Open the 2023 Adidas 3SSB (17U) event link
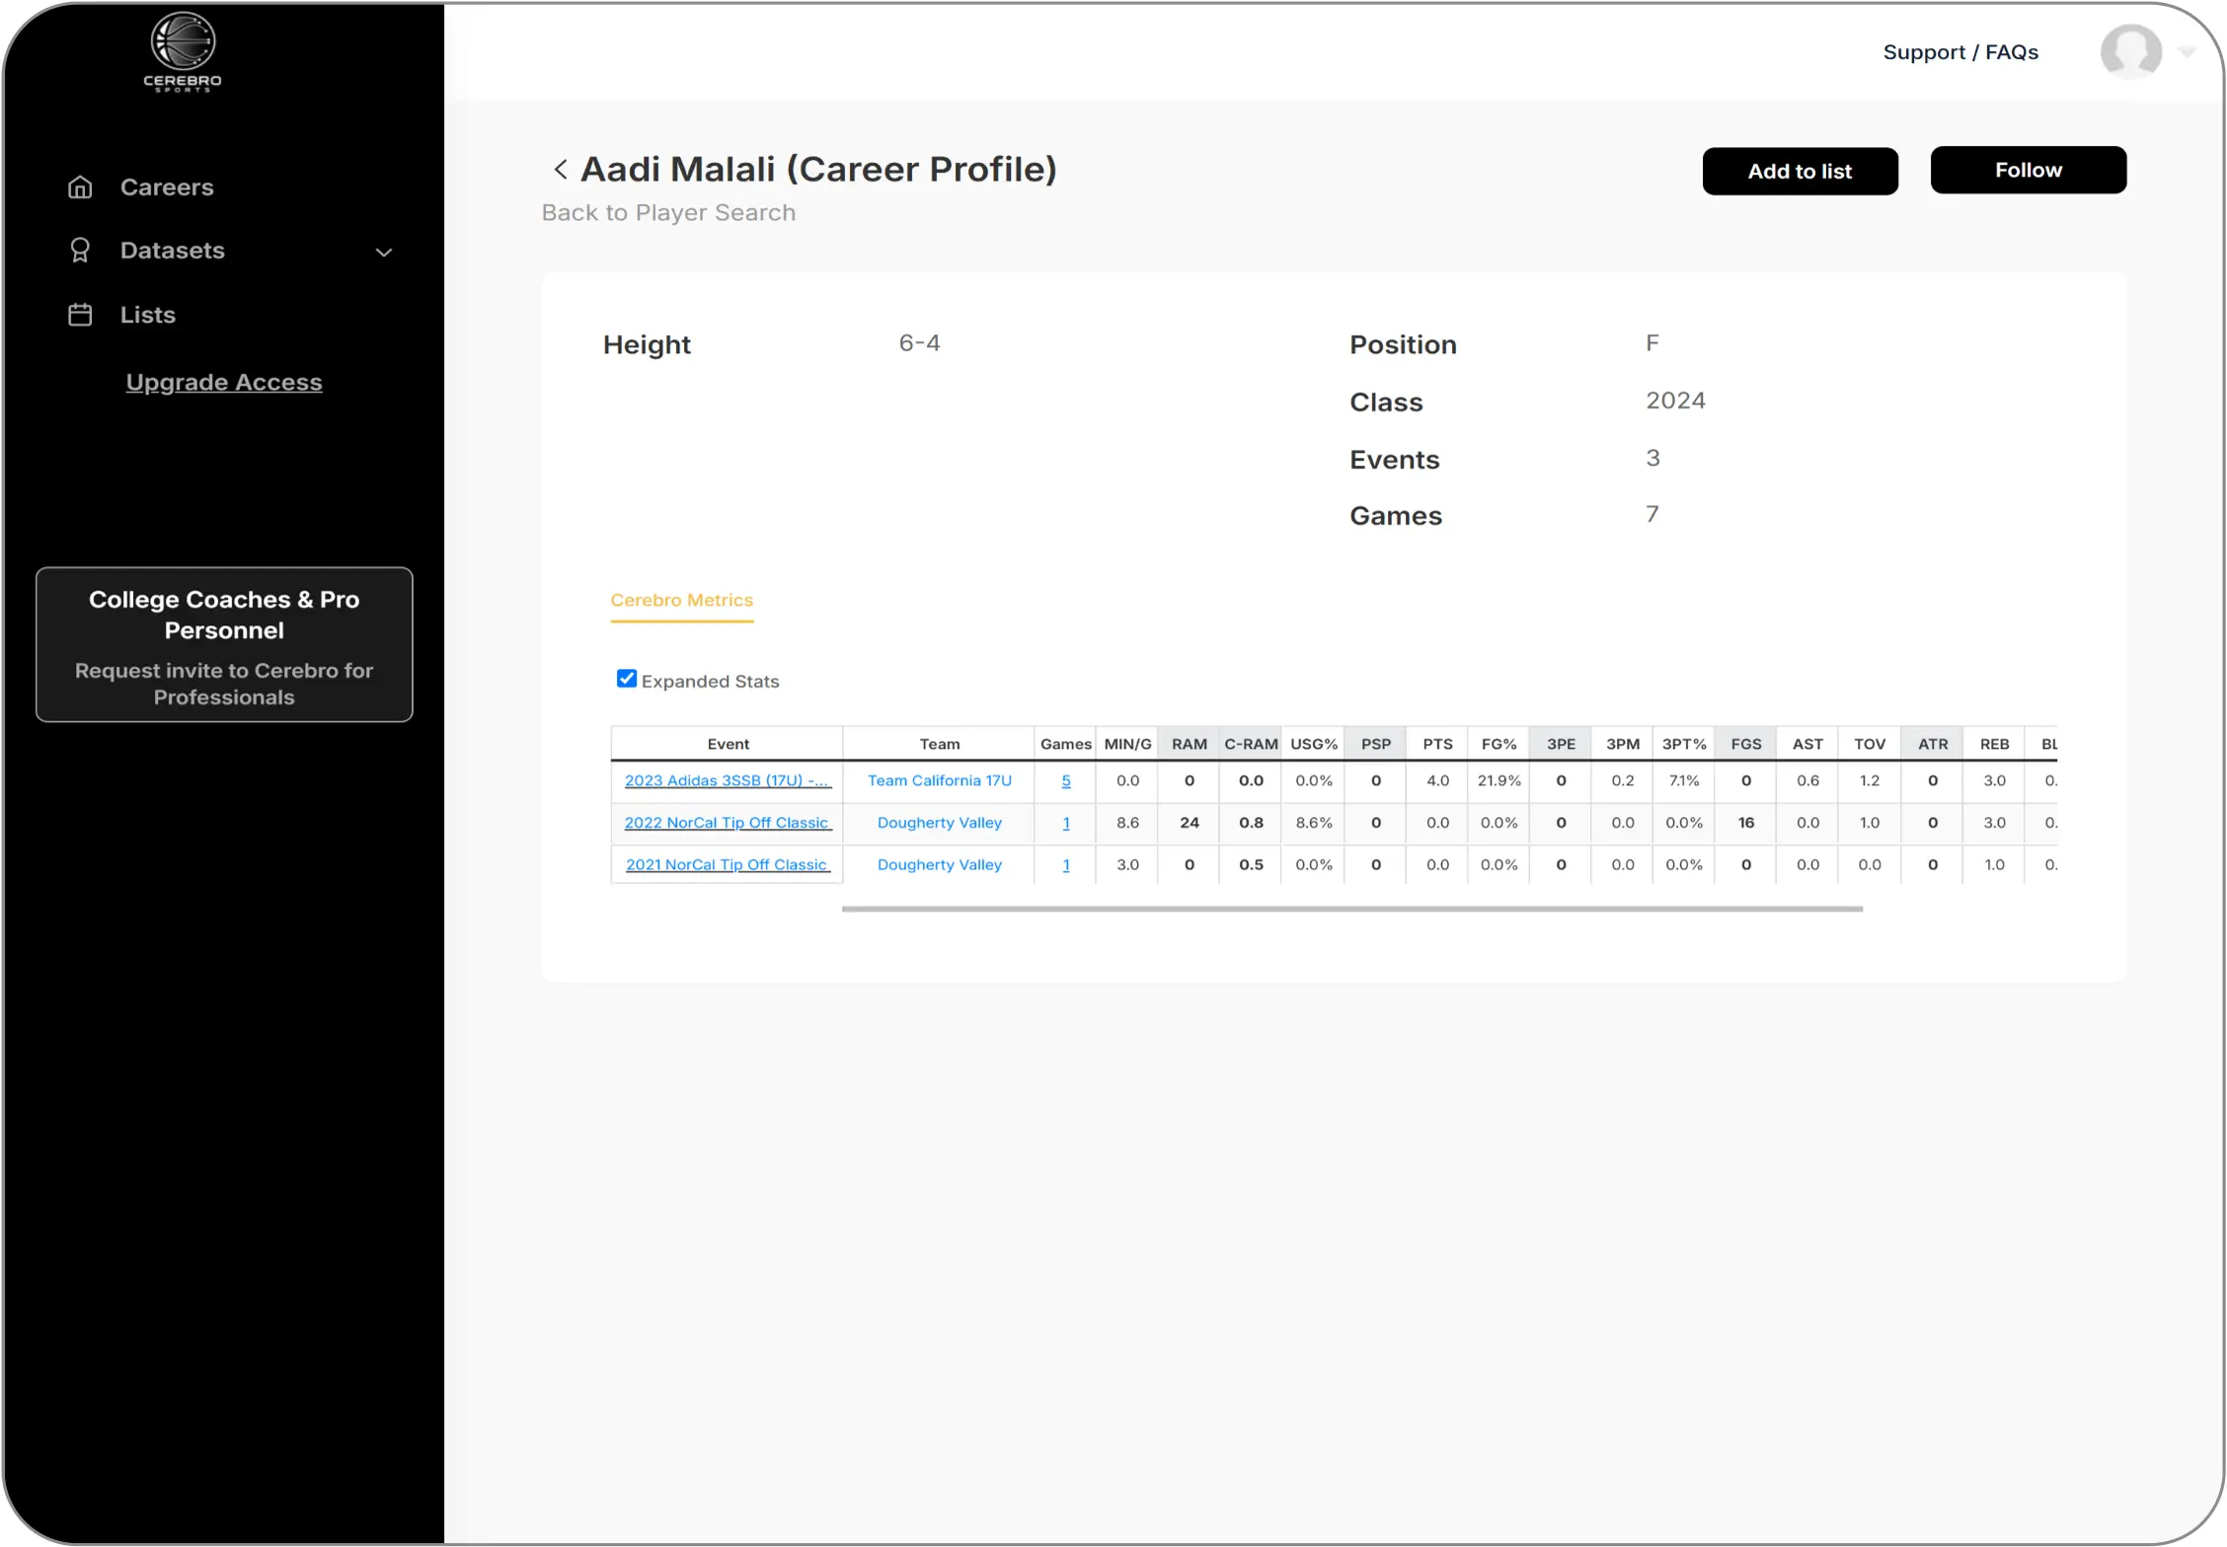 pos(728,780)
